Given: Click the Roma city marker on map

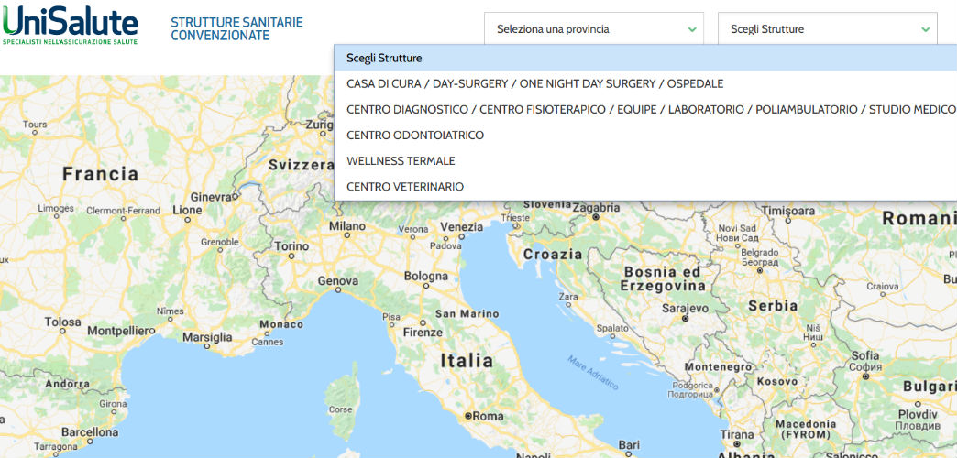Looking at the screenshot, I should click(x=468, y=416).
